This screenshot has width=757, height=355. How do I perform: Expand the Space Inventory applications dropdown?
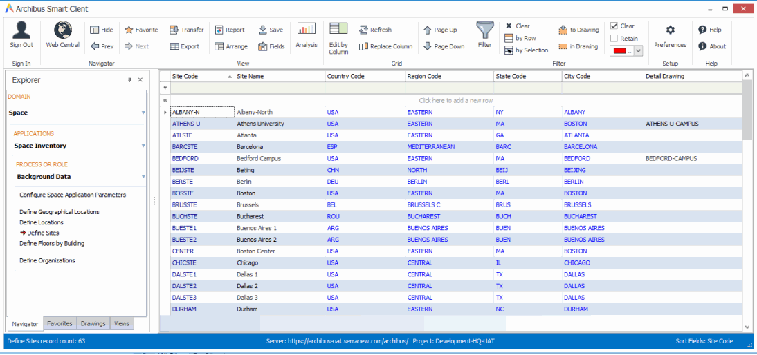pyautogui.click(x=143, y=146)
